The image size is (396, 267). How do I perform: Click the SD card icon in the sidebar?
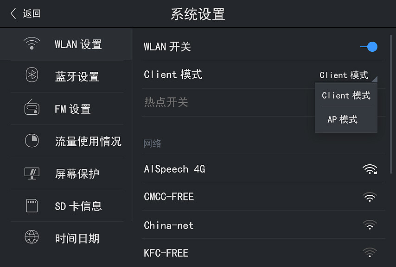[32, 205]
